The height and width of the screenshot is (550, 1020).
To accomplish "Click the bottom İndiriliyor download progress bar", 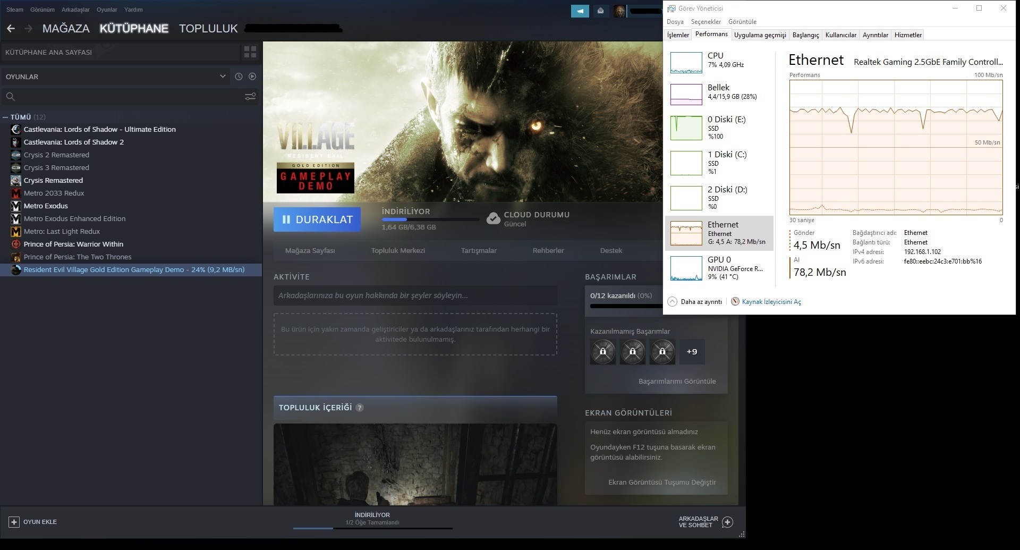I will pyautogui.click(x=372, y=528).
